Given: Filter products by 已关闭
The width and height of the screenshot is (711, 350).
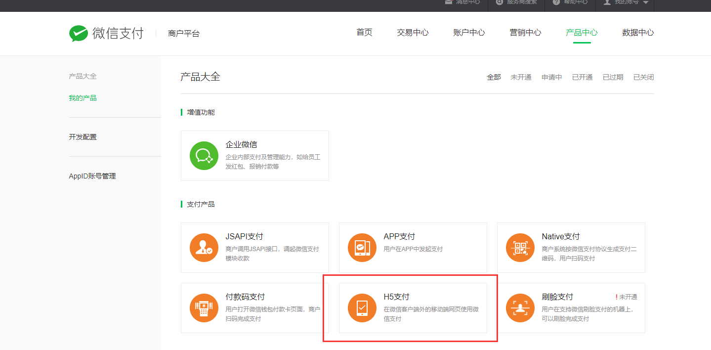Looking at the screenshot, I should point(643,77).
